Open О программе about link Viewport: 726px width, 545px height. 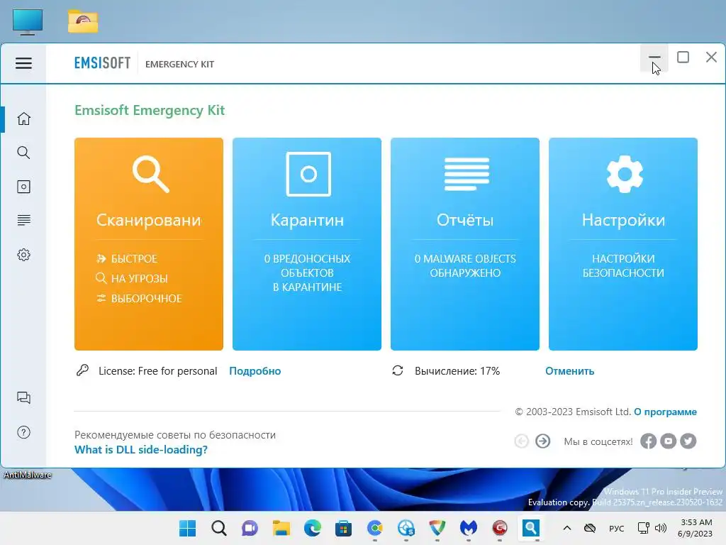point(665,412)
